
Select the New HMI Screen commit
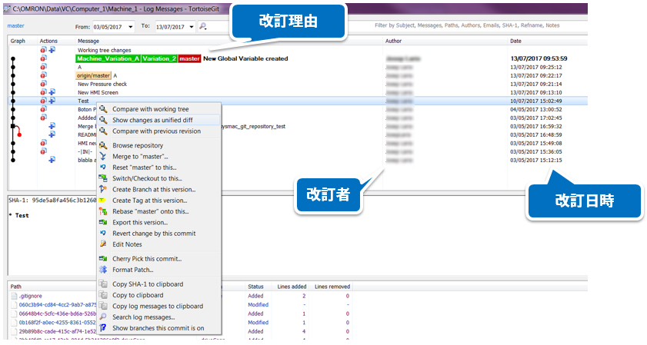click(x=98, y=92)
